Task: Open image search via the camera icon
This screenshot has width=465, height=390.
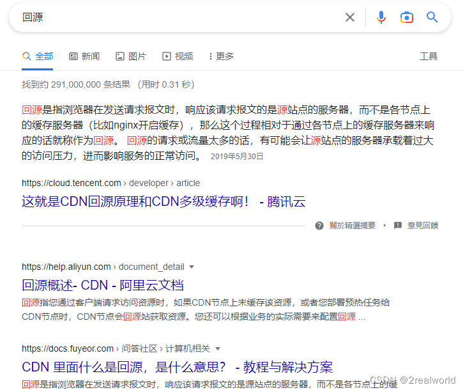Action: click(407, 17)
